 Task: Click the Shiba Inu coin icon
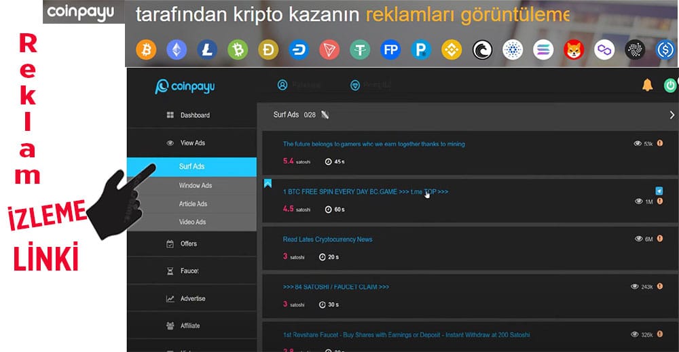(574, 50)
